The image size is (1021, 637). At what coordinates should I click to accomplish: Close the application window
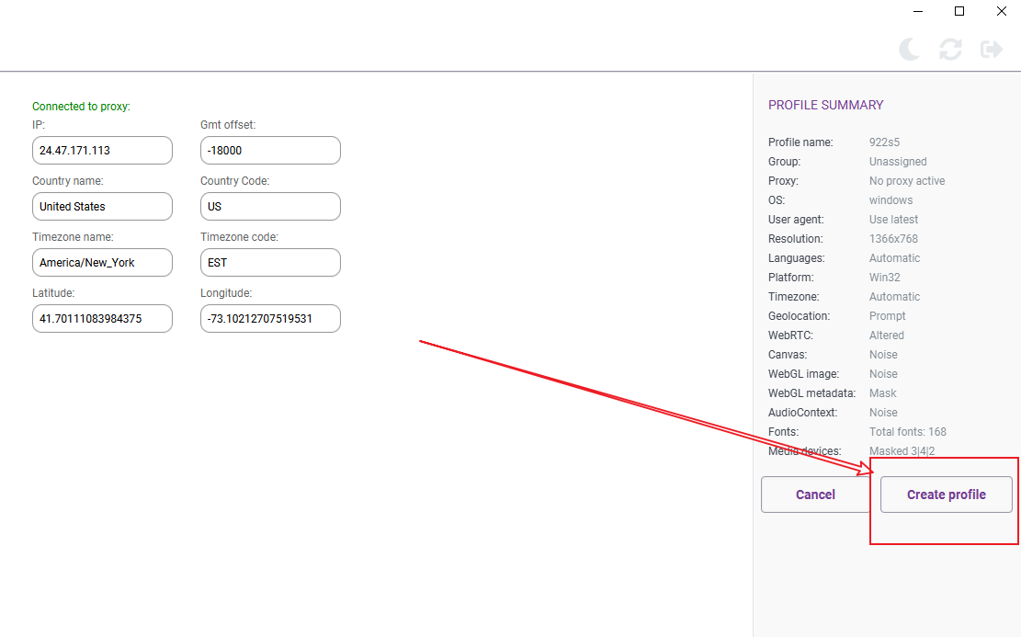tap(1001, 11)
